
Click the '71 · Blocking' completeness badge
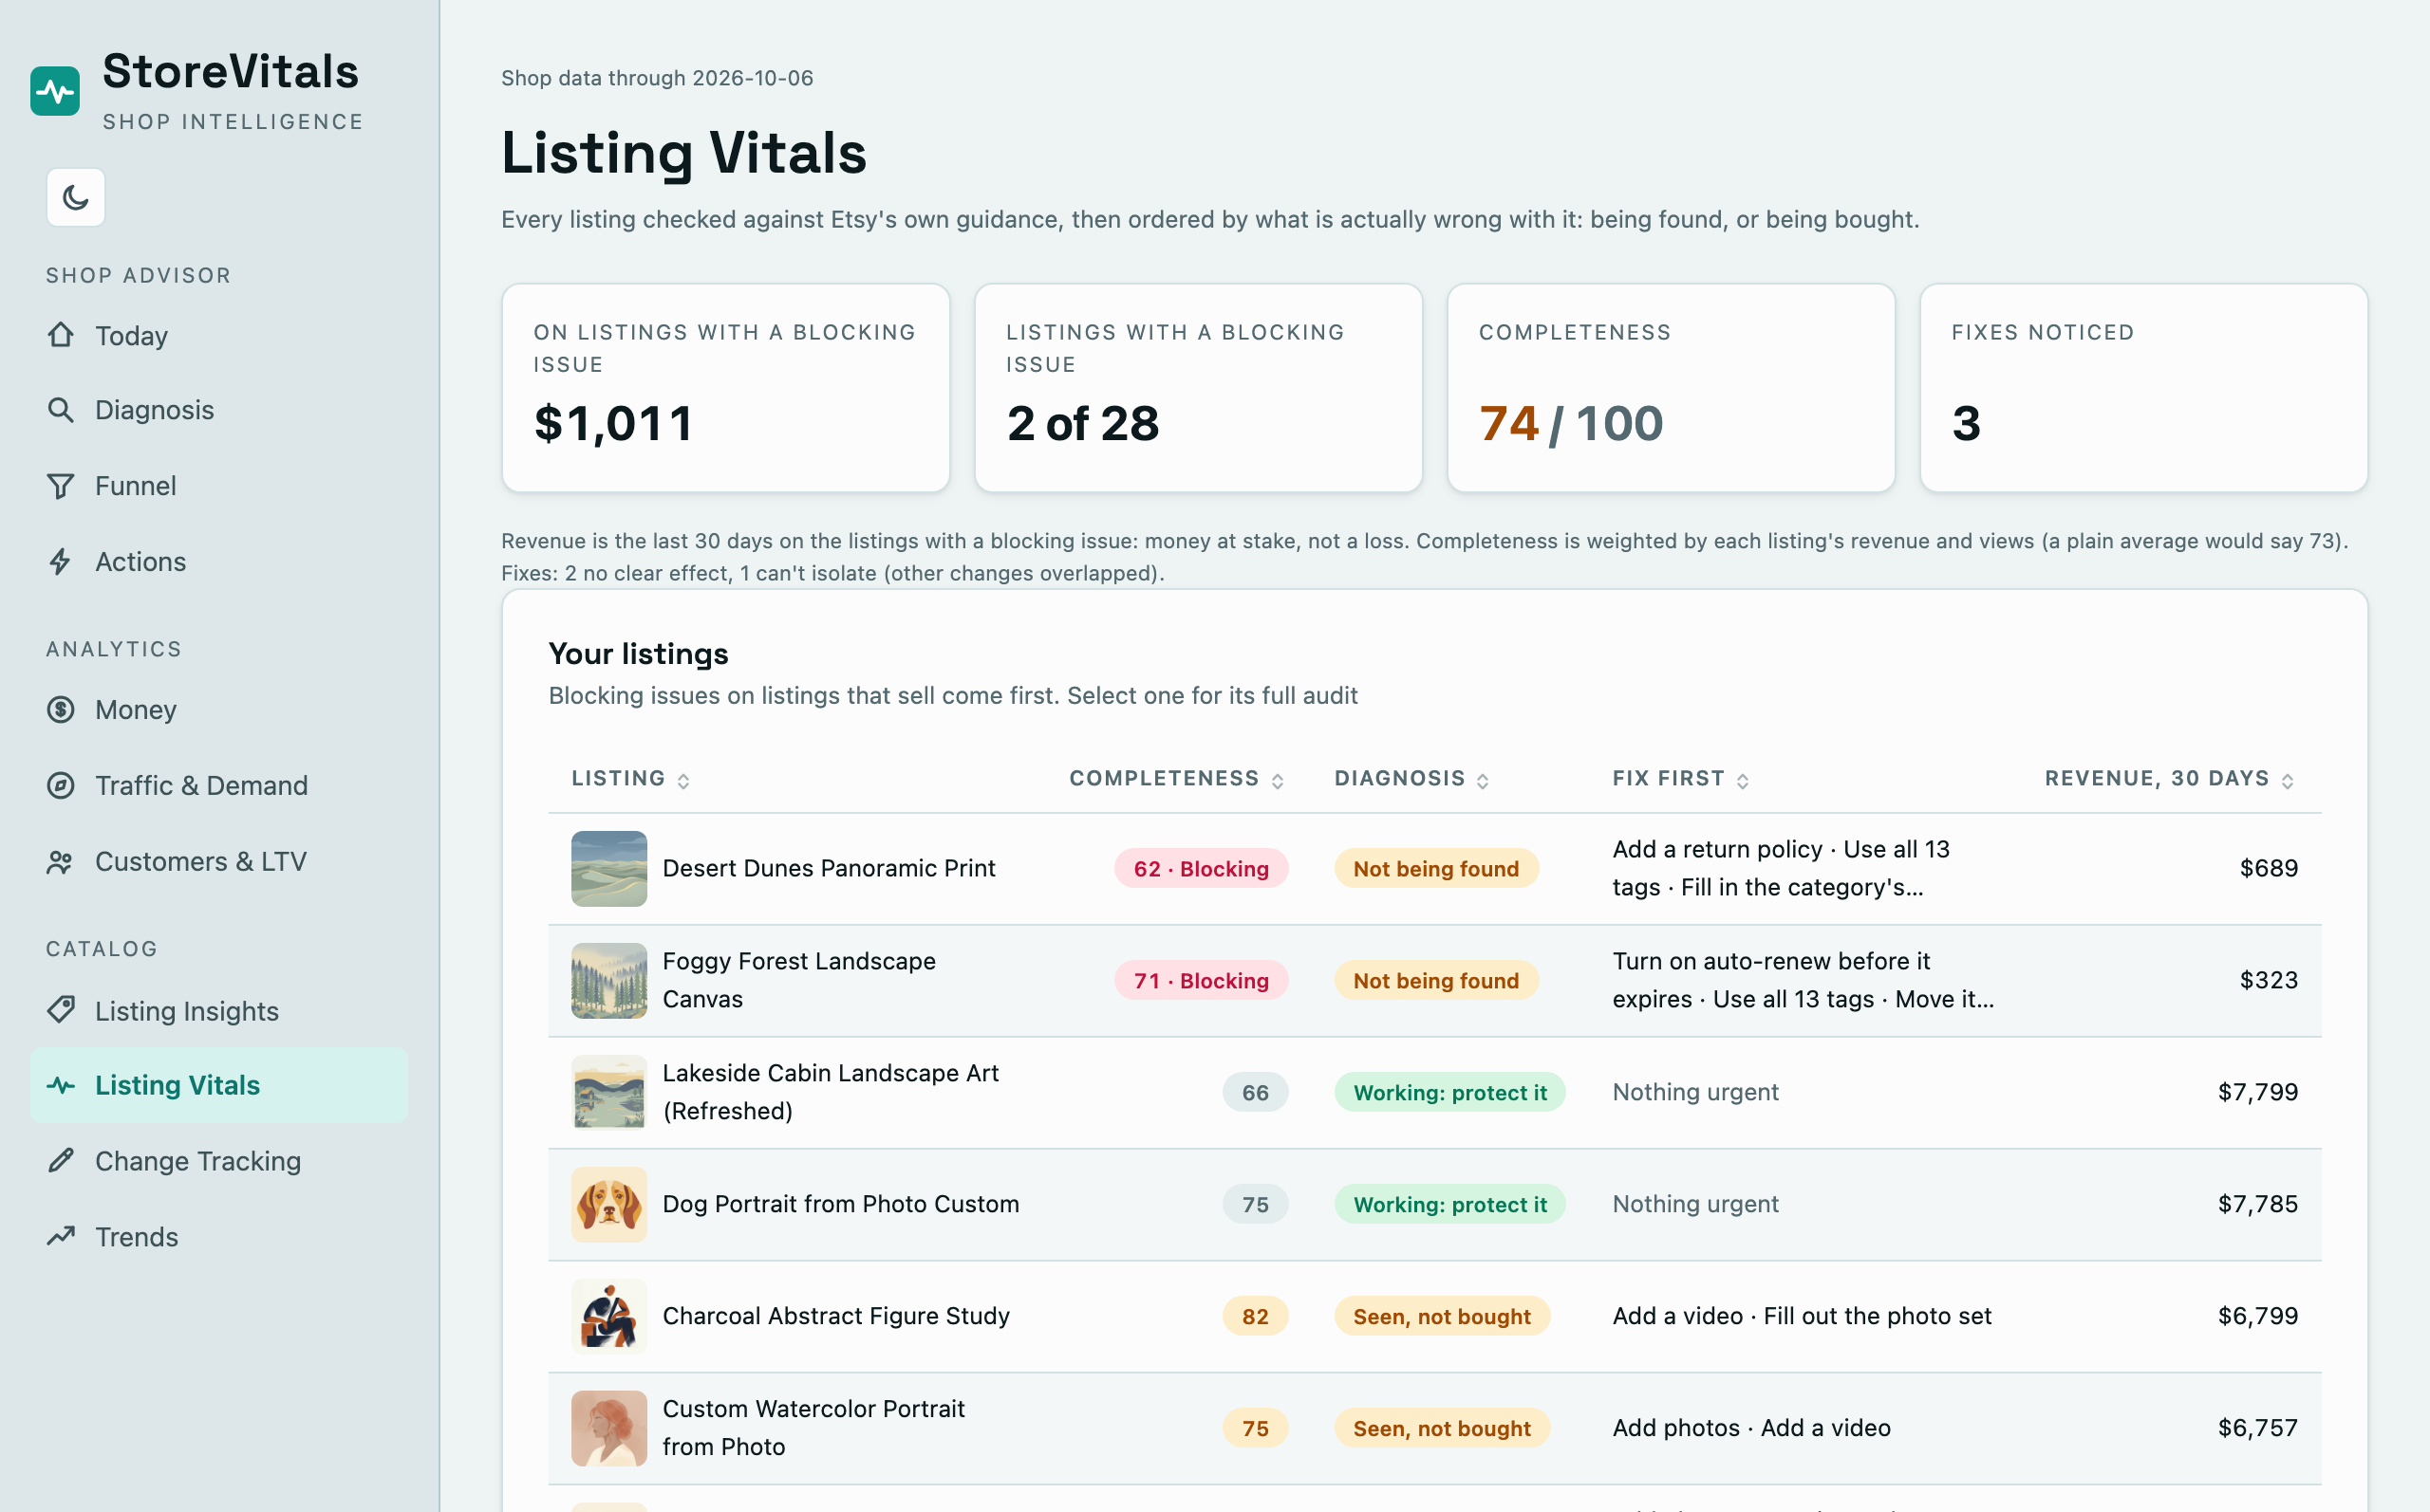tap(1201, 980)
